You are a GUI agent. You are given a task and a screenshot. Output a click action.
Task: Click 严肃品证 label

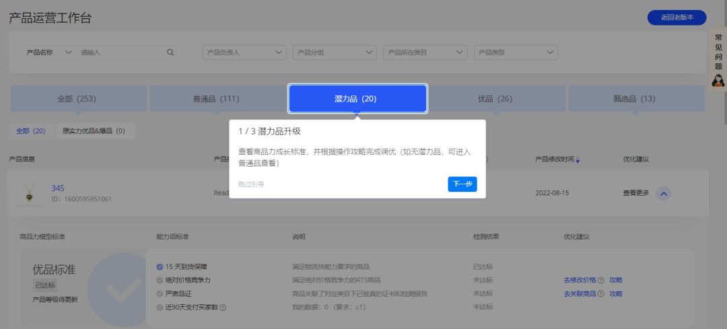[x=178, y=294]
